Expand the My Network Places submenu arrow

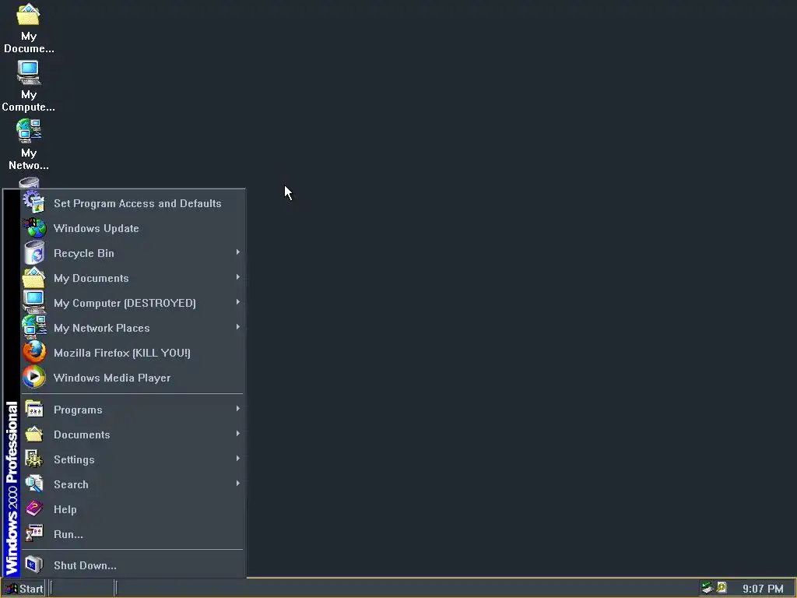pyautogui.click(x=237, y=327)
